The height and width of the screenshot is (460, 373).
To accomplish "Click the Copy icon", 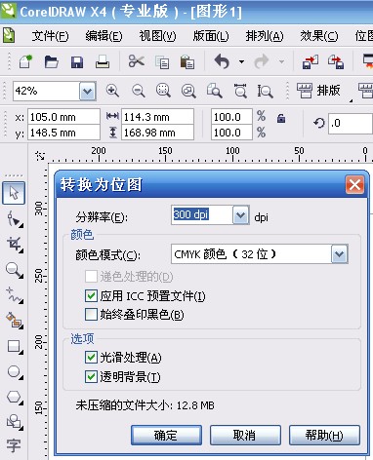I will [162, 61].
